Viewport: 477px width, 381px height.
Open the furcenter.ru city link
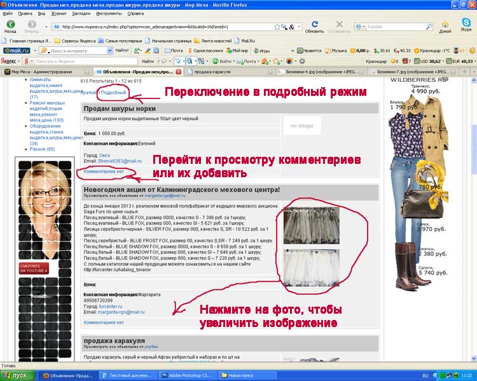[x=111, y=306]
